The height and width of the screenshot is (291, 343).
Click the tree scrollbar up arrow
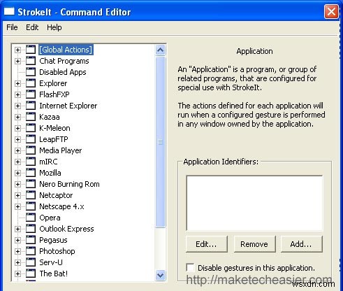[x=160, y=50]
